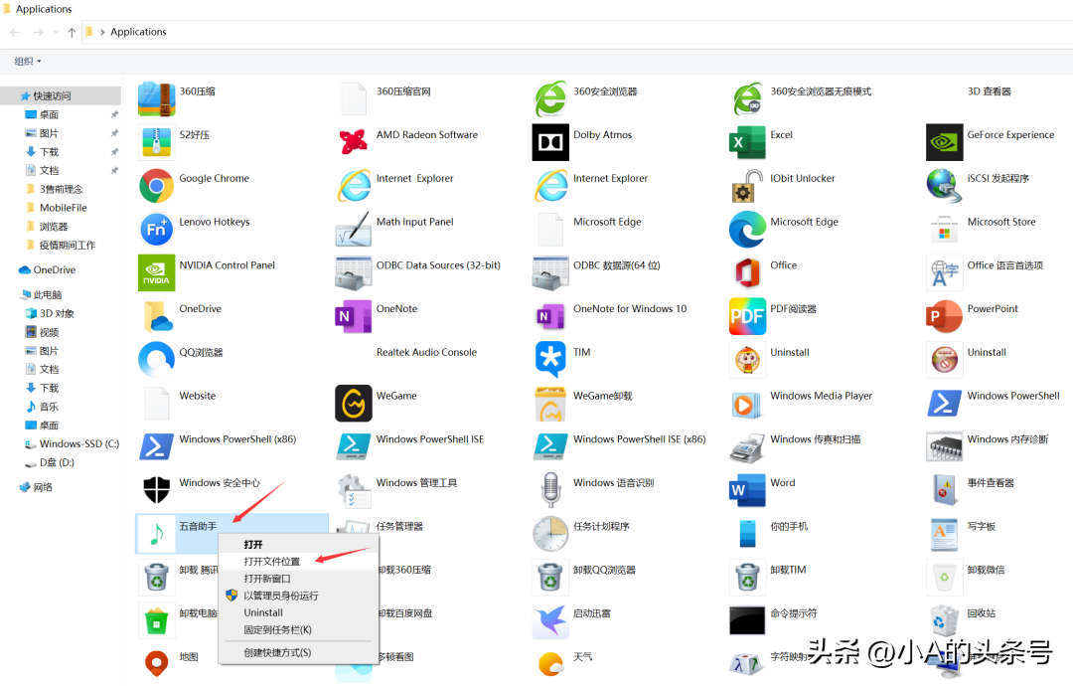Go back with the back arrow

click(15, 32)
